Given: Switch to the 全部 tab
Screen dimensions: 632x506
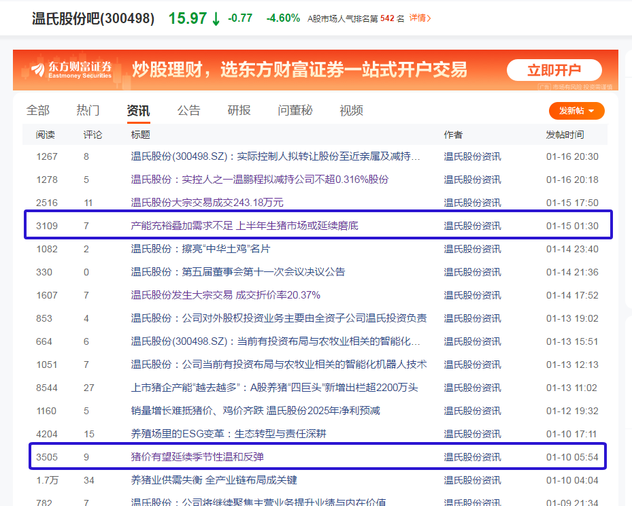Looking at the screenshot, I should coord(38,111).
